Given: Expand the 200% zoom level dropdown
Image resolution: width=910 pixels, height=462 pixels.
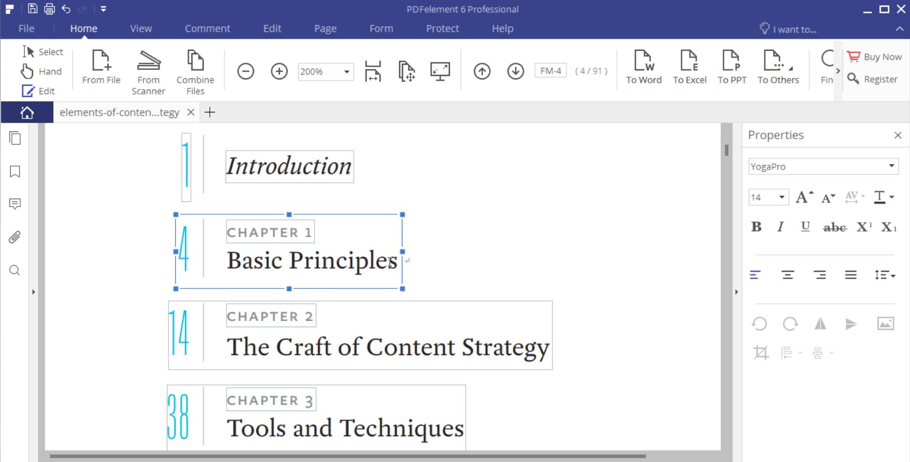Looking at the screenshot, I should 346,72.
